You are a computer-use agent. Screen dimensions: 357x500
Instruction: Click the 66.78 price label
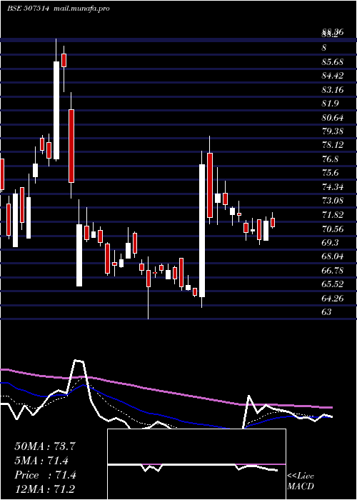[x=333, y=271]
